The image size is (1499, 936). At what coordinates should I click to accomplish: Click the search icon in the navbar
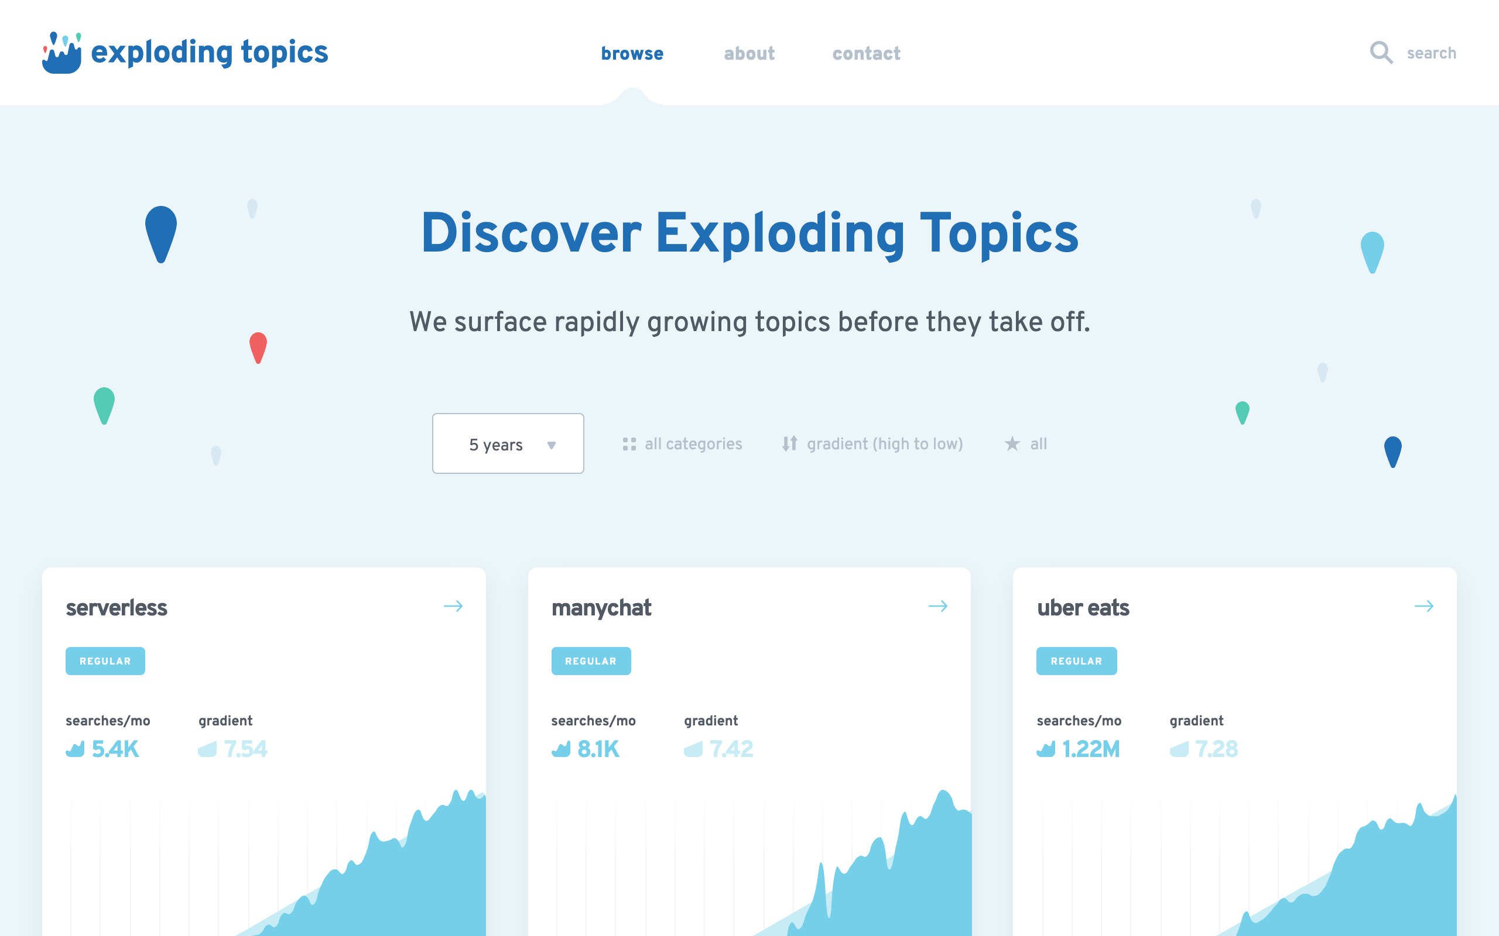[x=1382, y=51]
